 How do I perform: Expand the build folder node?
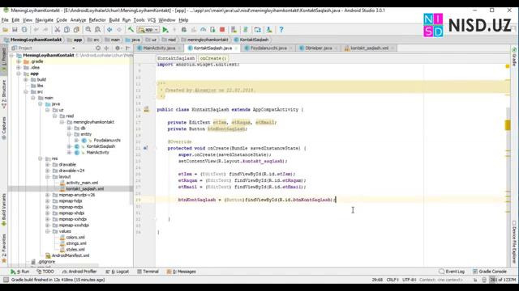pyautogui.click(x=26, y=79)
